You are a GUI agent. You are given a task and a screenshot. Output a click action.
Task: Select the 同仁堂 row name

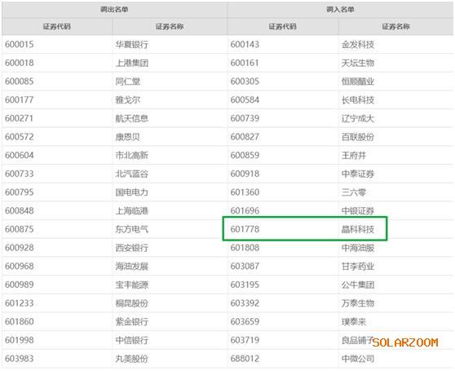pyautogui.click(x=128, y=82)
